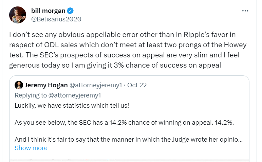Click the line 'Luckily, we have statistics'
Viewport: 262px width, 162px height.
pos(72,106)
